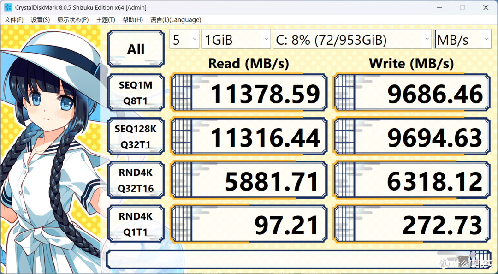Close the CrystalDiskMark window
The width and height of the screenshot is (498, 274).
tap(486, 7)
